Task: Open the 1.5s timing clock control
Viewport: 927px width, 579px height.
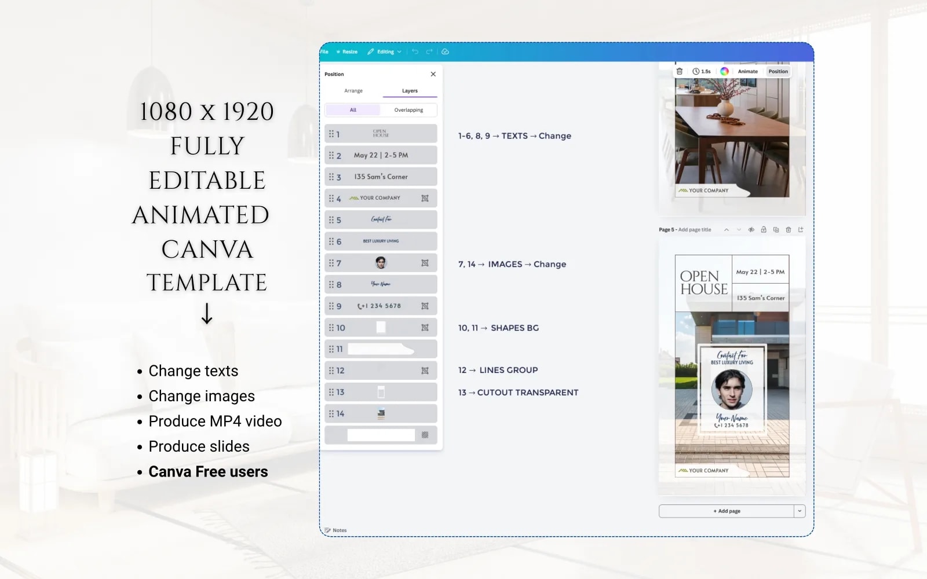Action: [x=702, y=71]
